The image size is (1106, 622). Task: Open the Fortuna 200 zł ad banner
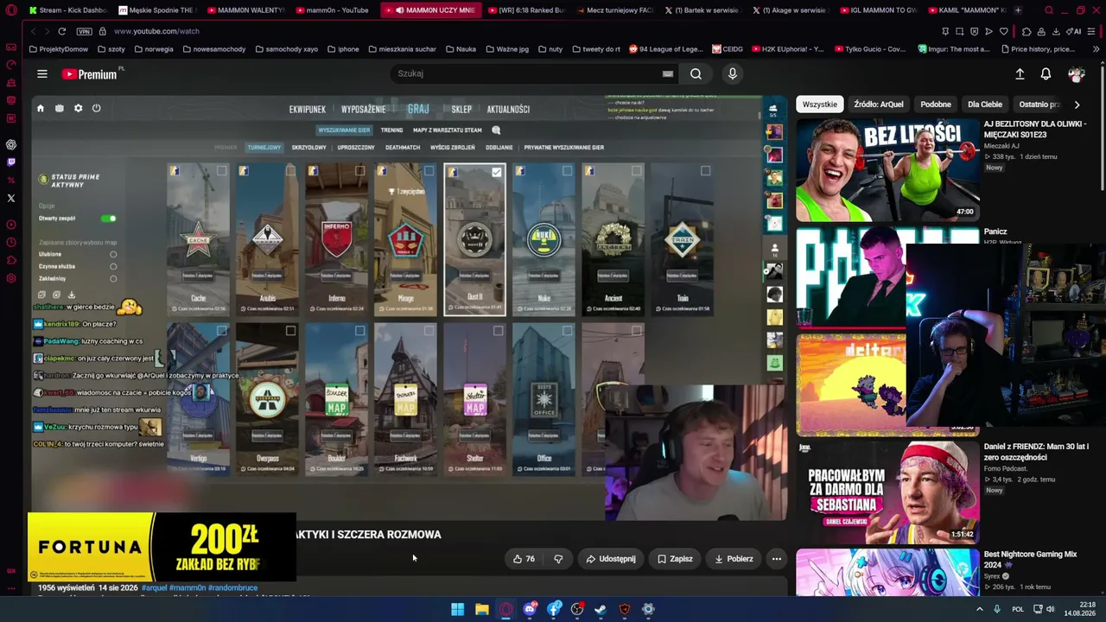point(162,547)
